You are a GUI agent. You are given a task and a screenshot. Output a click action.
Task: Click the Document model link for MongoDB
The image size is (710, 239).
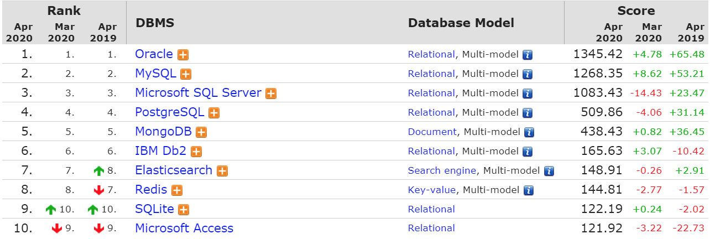(432, 132)
